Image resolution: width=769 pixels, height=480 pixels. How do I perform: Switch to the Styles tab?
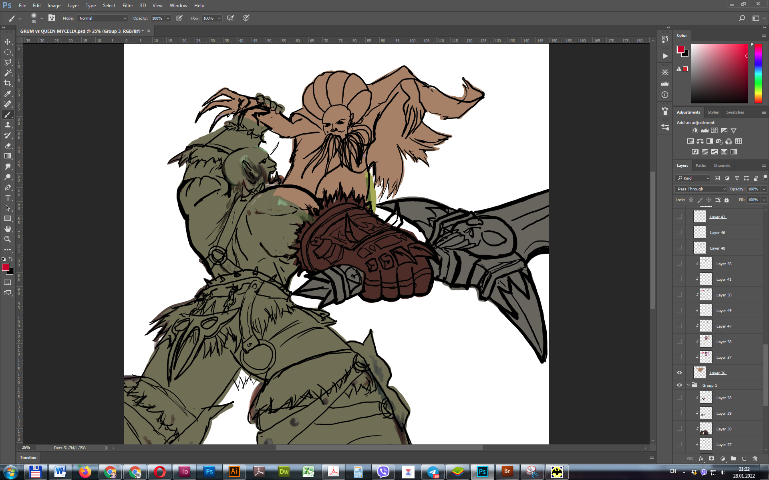coord(713,112)
